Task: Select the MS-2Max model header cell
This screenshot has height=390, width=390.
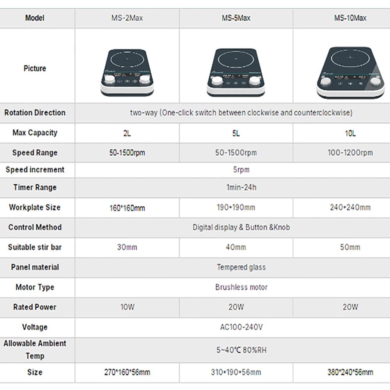Action: click(x=127, y=18)
